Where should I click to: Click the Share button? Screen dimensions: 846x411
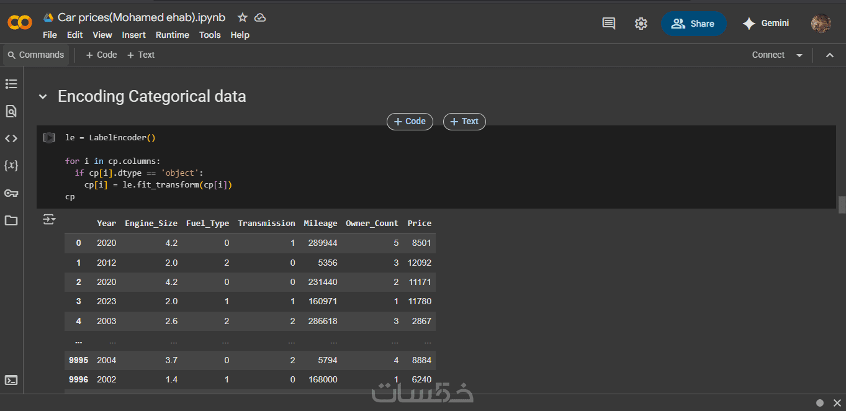tap(693, 24)
